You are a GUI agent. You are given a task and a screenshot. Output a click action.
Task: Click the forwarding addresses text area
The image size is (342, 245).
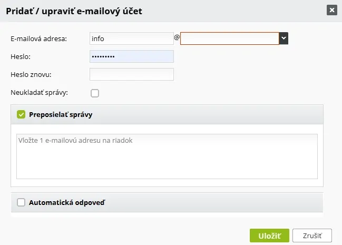click(x=167, y=156)
